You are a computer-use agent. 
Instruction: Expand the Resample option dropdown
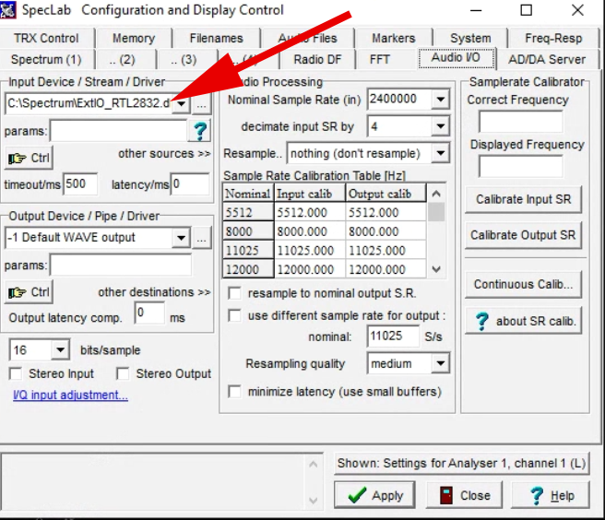440,154
